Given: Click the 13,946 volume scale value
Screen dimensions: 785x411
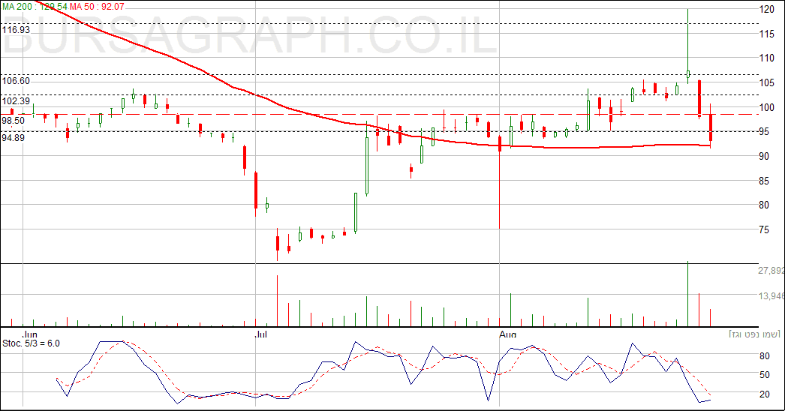Looking at the screenshot, I should point(771,296).
